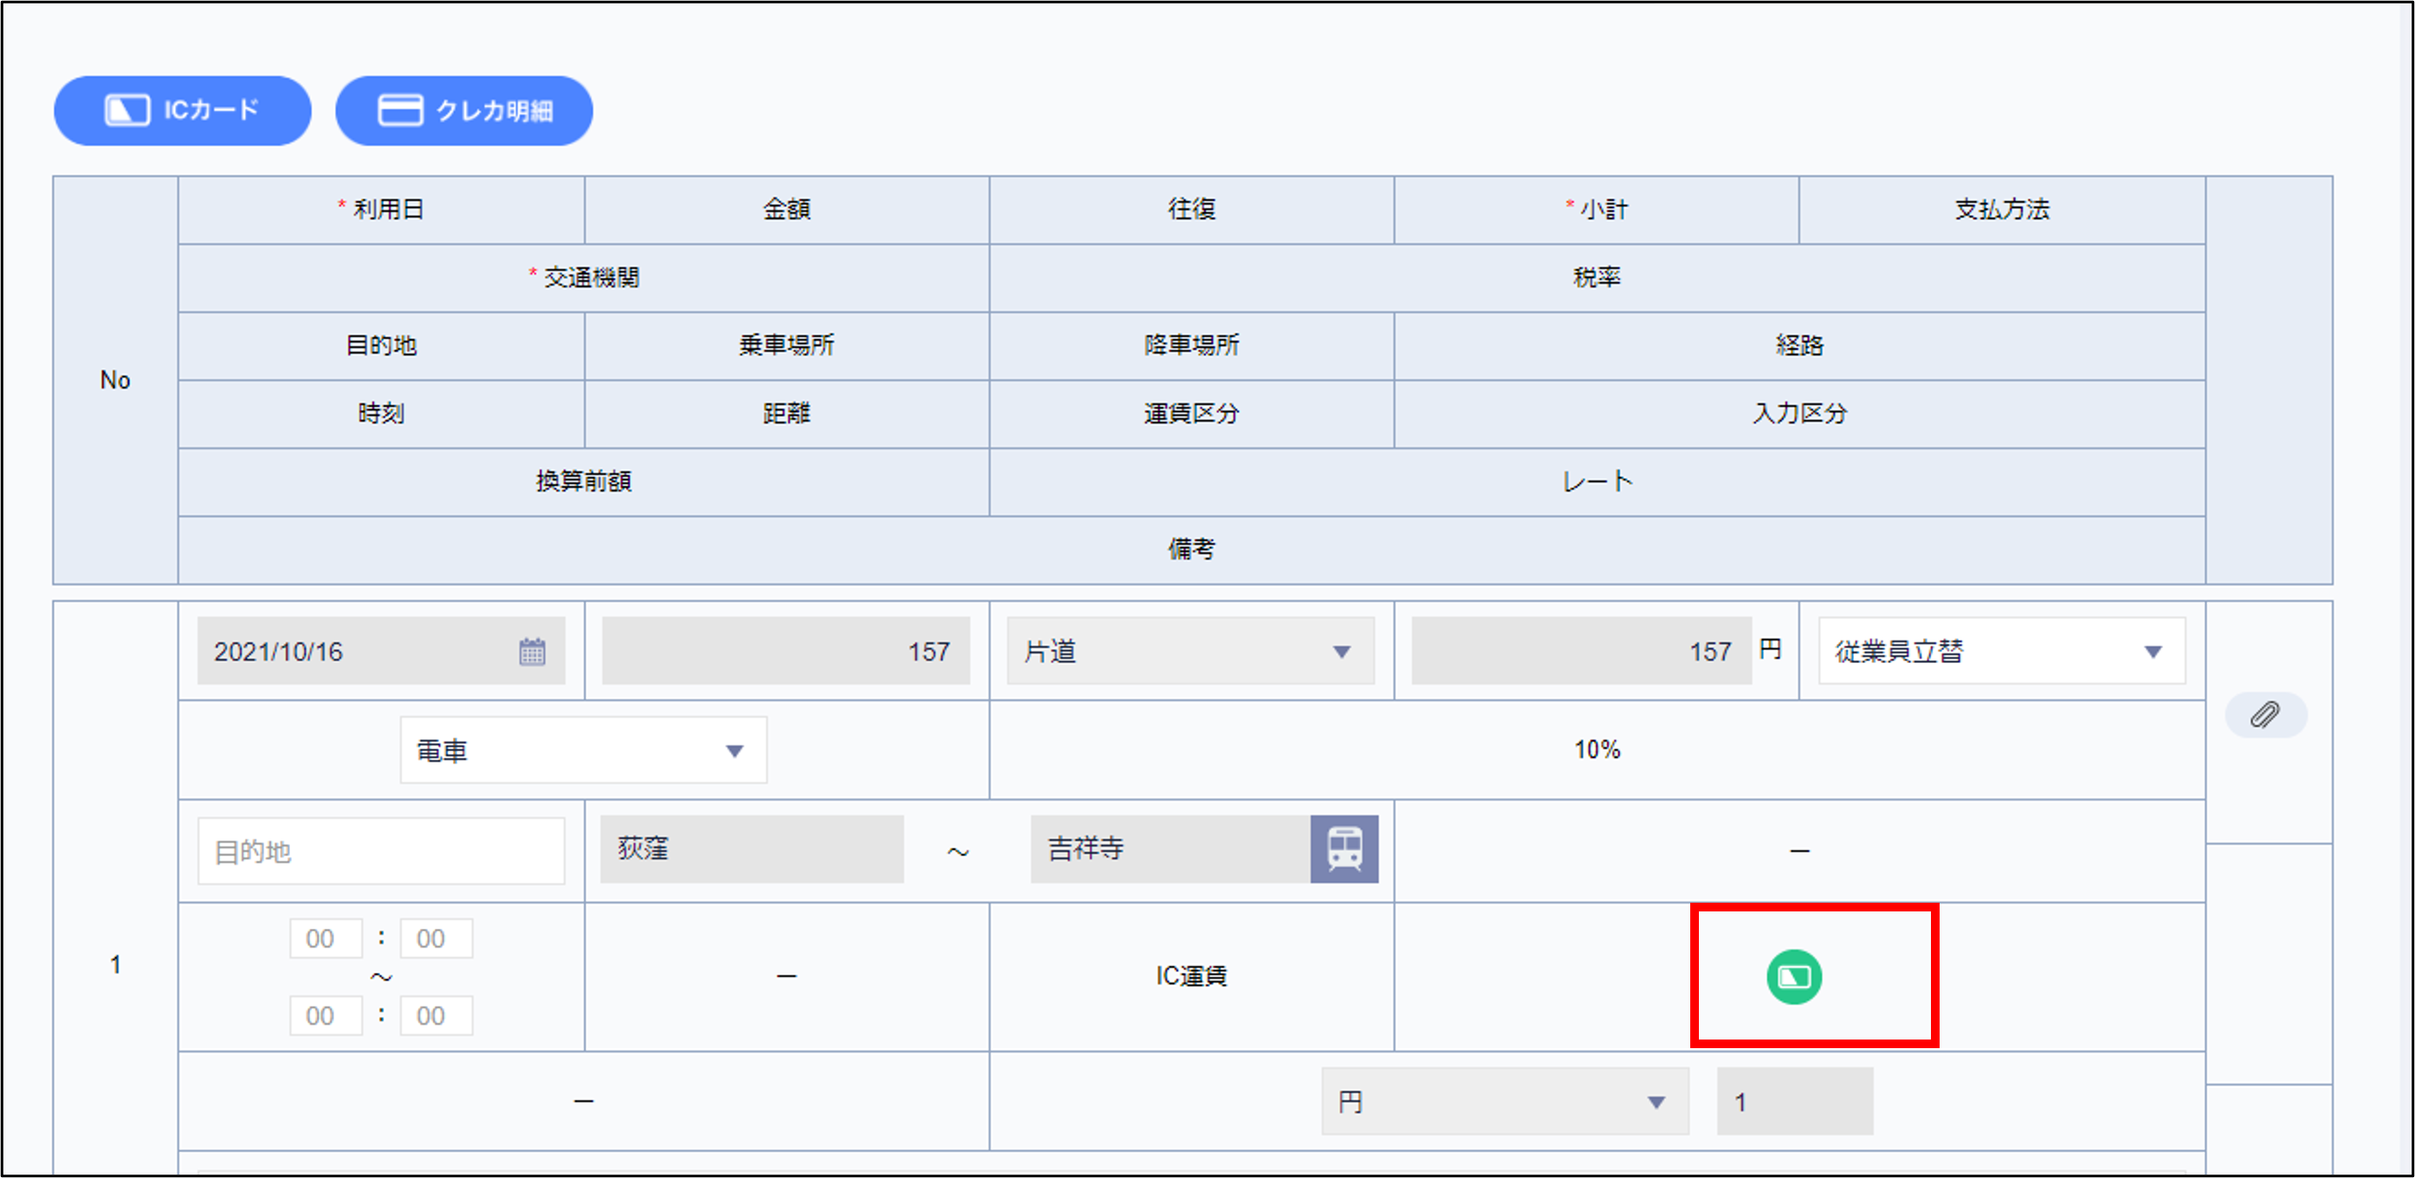Viewport: 2415px width, 1178px height.
Task: Click the ICカード import button
Action: (182, 111)
